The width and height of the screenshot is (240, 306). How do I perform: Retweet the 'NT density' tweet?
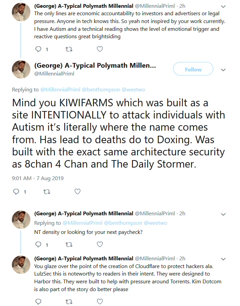click(69, 244)
